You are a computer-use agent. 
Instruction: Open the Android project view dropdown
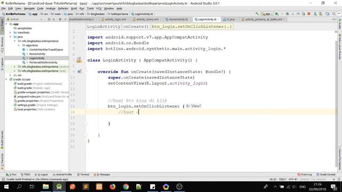(25, 19)
